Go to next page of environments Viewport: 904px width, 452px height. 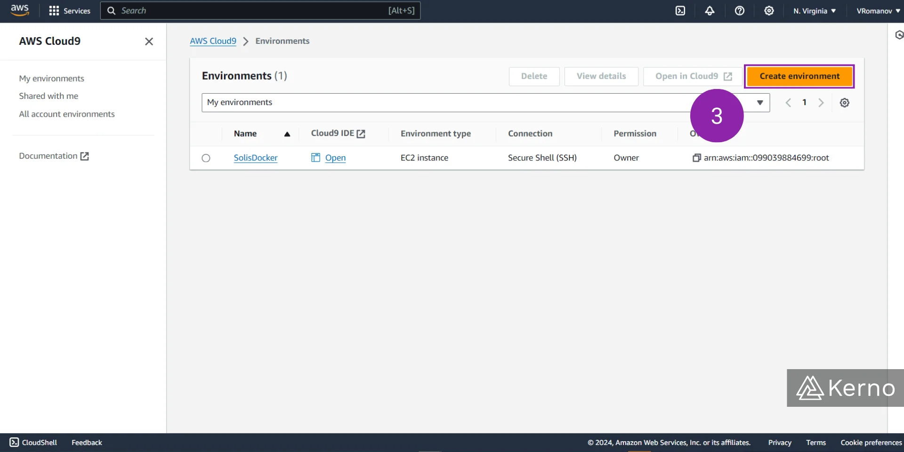821,103
